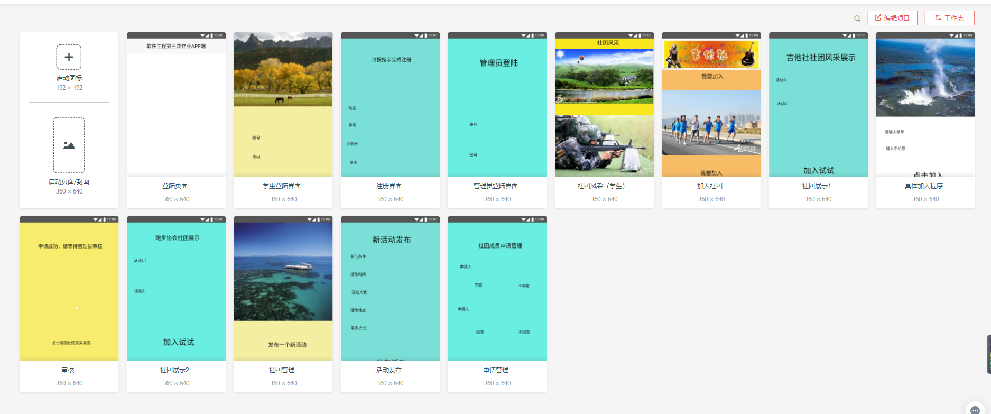Open the 社团展示2 screen thumbnail
991x414 pixels.
click(176, 288)
